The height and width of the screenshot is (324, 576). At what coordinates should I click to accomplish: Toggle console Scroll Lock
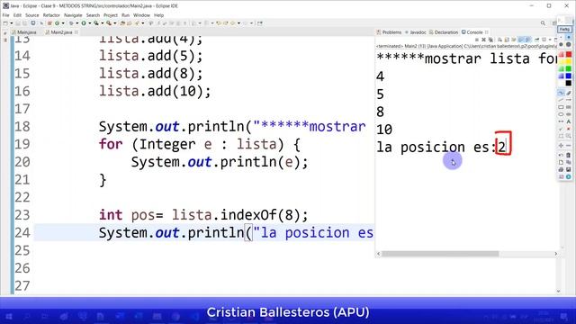507,40
